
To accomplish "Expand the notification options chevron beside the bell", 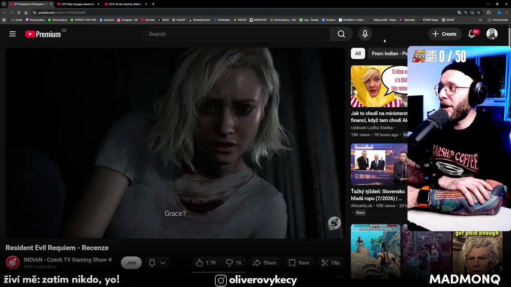I will [162, 263].
